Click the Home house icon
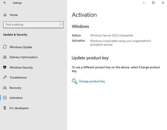 (x=5, y=15)
